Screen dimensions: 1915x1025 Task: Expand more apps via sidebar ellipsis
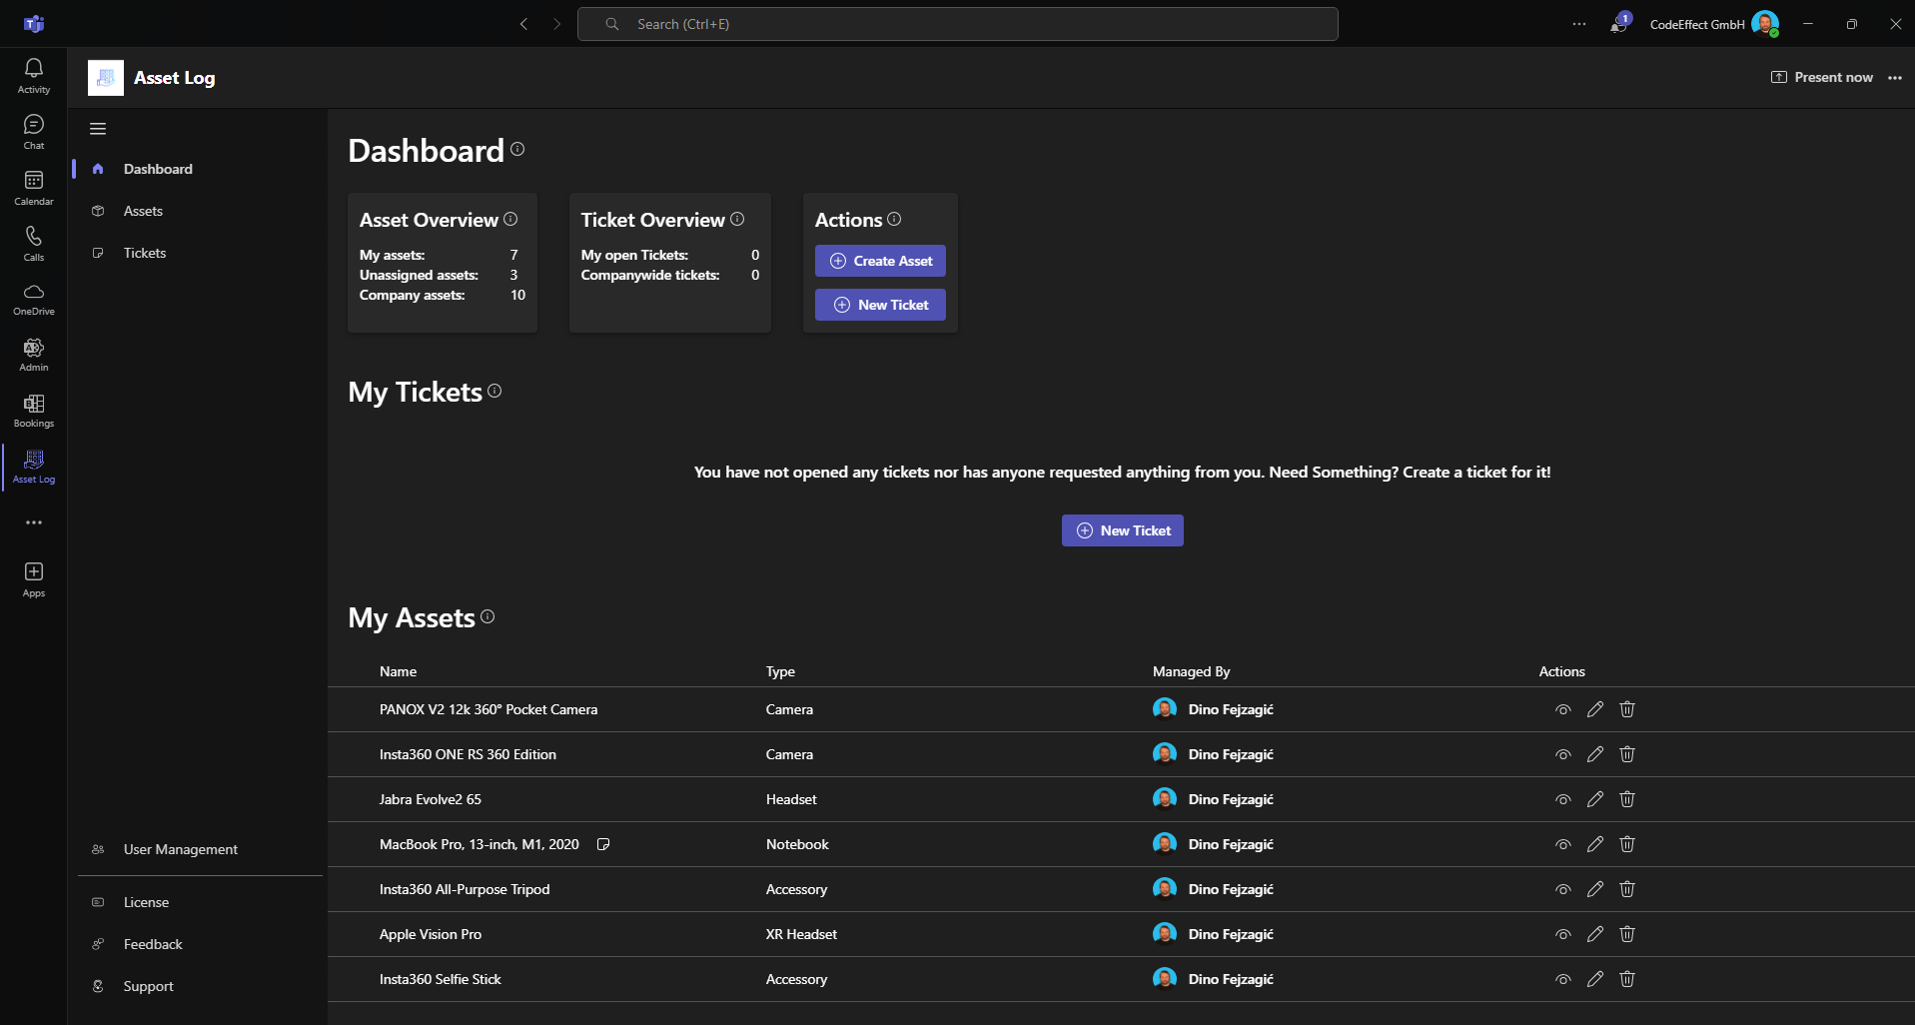(x=33, y=522)
